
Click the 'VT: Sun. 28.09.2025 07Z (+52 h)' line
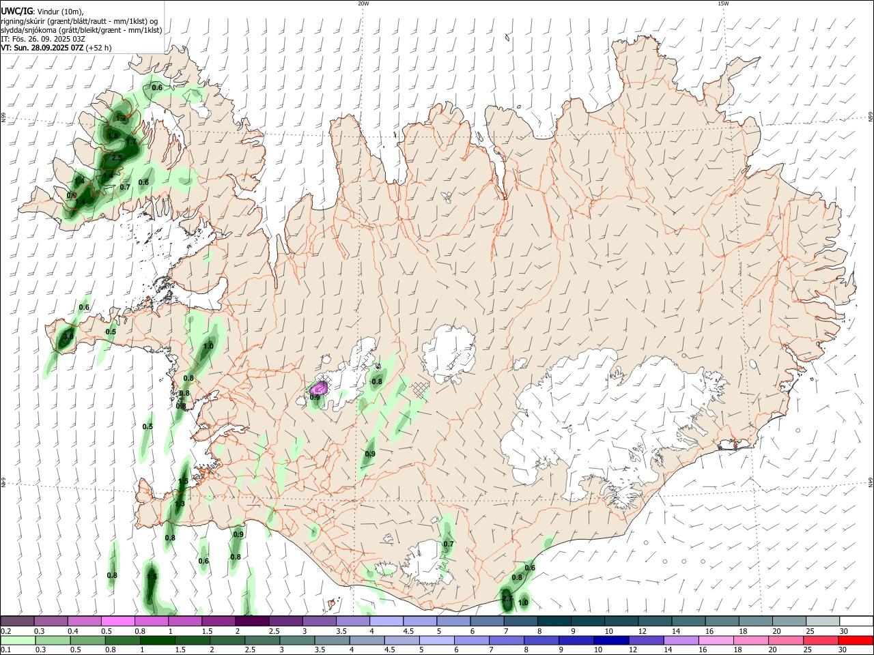click(56, 48)
